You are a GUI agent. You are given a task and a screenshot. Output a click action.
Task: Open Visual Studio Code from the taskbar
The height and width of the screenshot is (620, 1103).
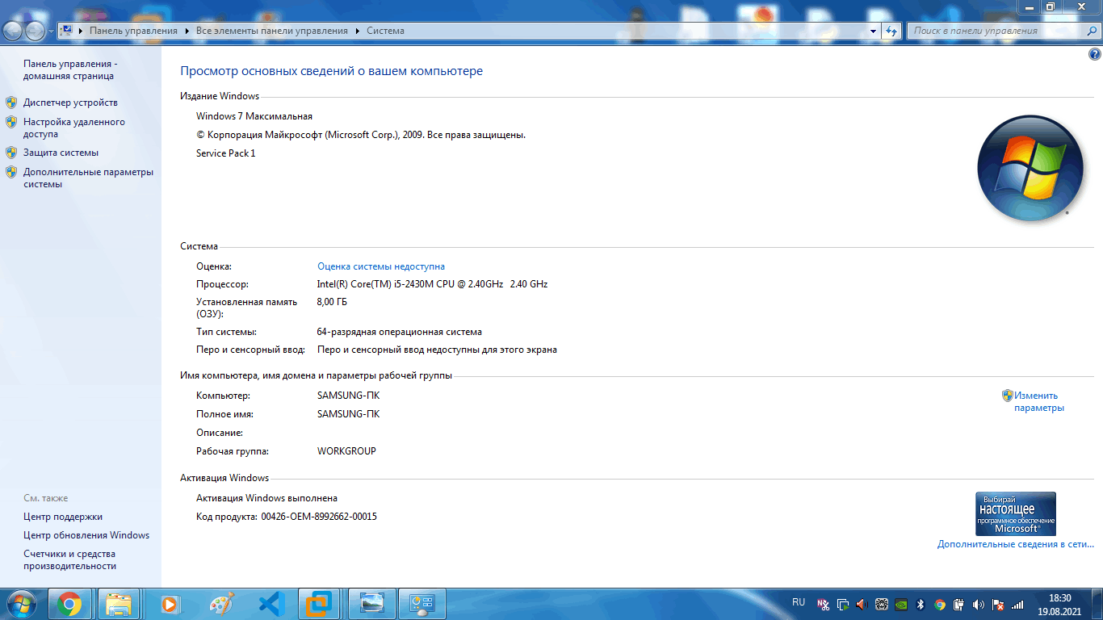coord(271,604)
